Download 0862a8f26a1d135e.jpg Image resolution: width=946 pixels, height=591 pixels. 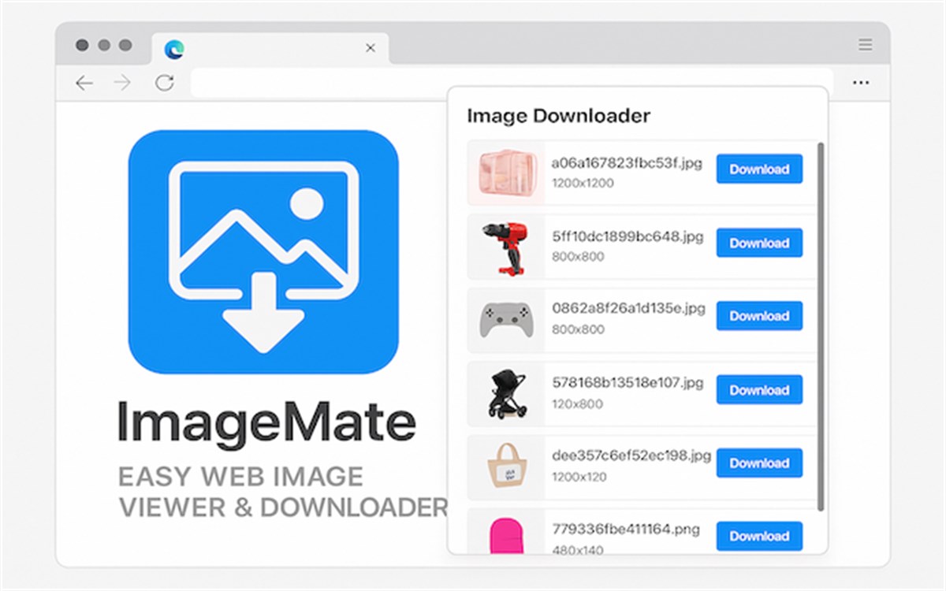coord(759,316)
